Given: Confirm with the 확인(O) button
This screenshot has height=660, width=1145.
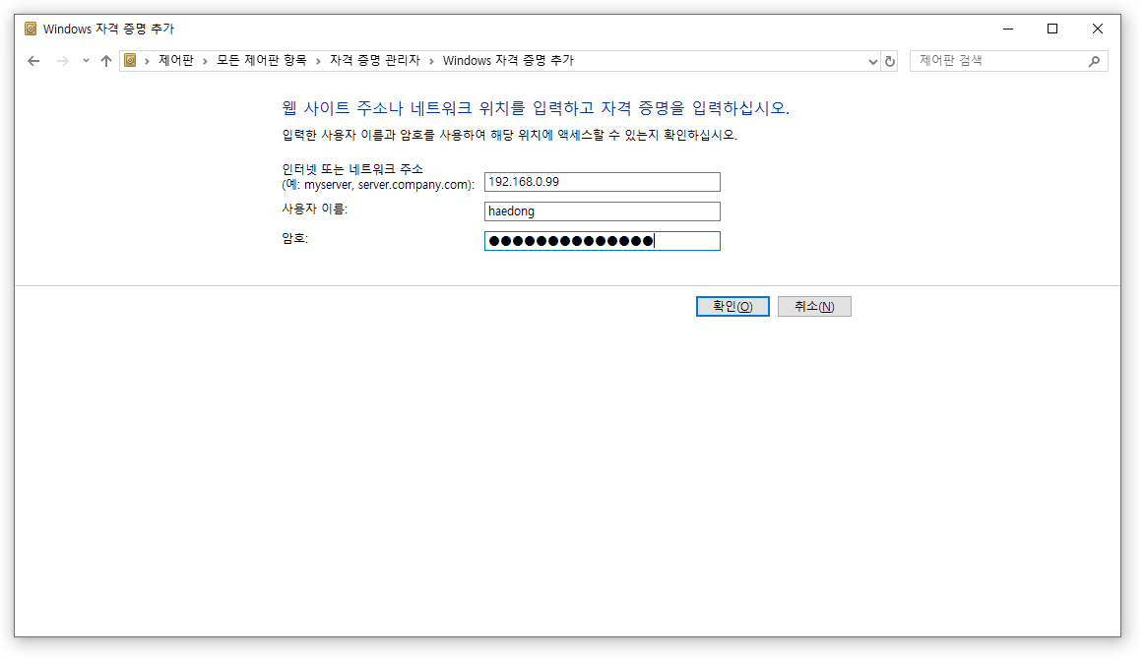Looking at the screenshot, I should (x=732, y=307).
